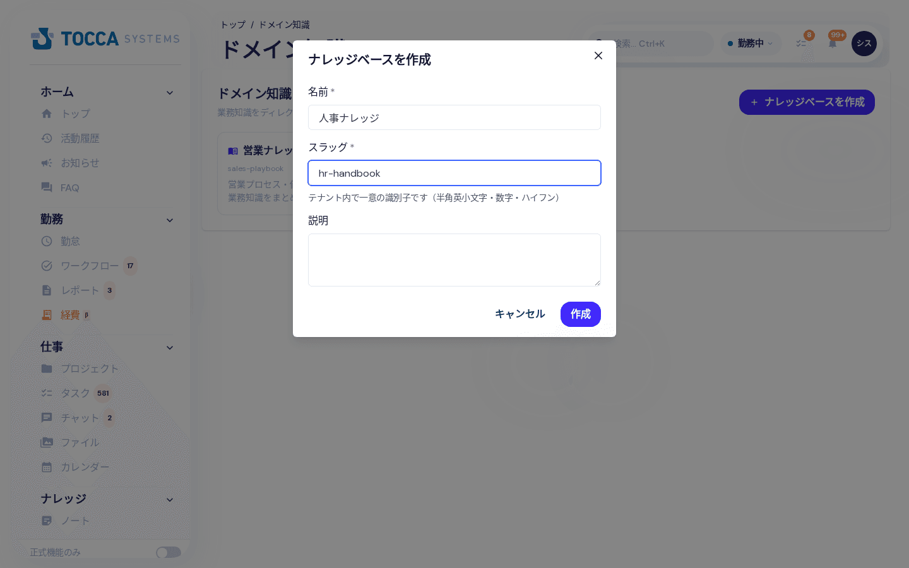Open 活動履歴 history icon

(47, 138)
